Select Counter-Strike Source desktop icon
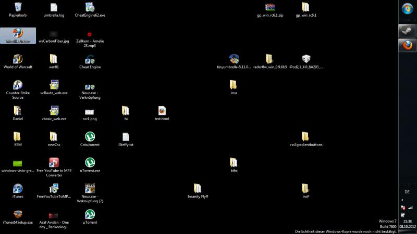Image resolution: width=417 pixels, height=234 pixels. click(18, 85)
